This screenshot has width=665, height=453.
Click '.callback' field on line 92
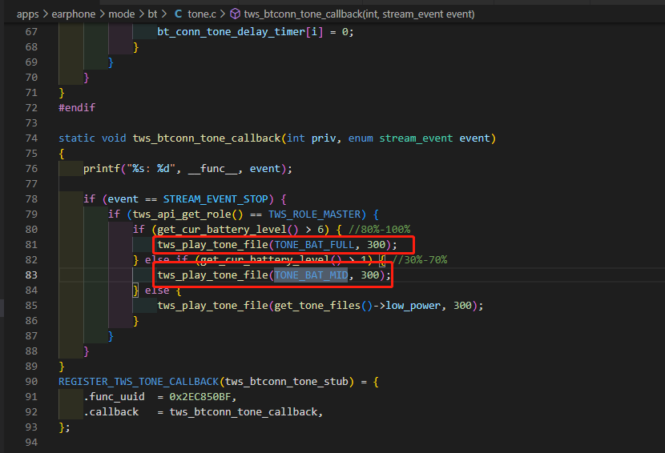click(111, 412)
